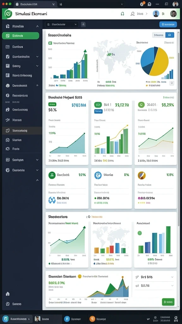Expand the 'Bri Sfis' row chevron
Image resolution: width=182 pixels, height=324 pixels.
coord(172,277)
